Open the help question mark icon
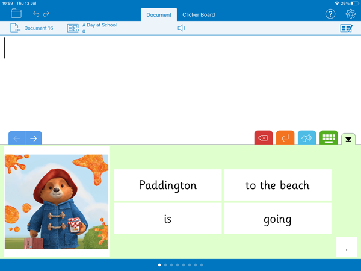The image size is (361, 271). pos(330,14)
